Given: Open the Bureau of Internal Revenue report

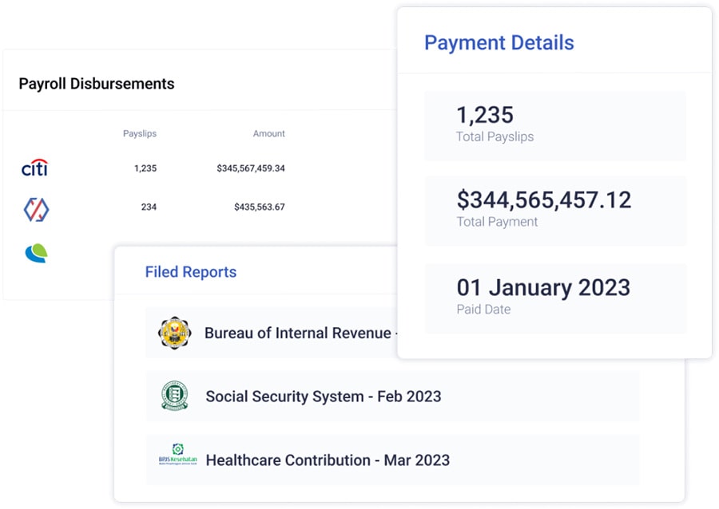Looking at the screenshot, I should pos(272,333).
